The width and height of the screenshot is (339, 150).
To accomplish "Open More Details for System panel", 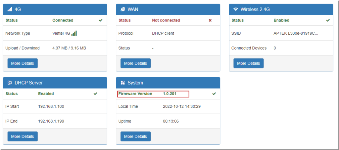I will pos(135,136).
